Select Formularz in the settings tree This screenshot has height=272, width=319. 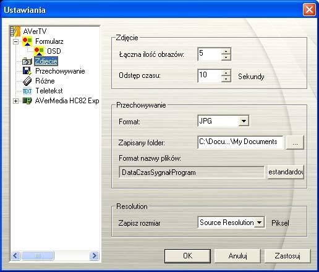(49, 41)
